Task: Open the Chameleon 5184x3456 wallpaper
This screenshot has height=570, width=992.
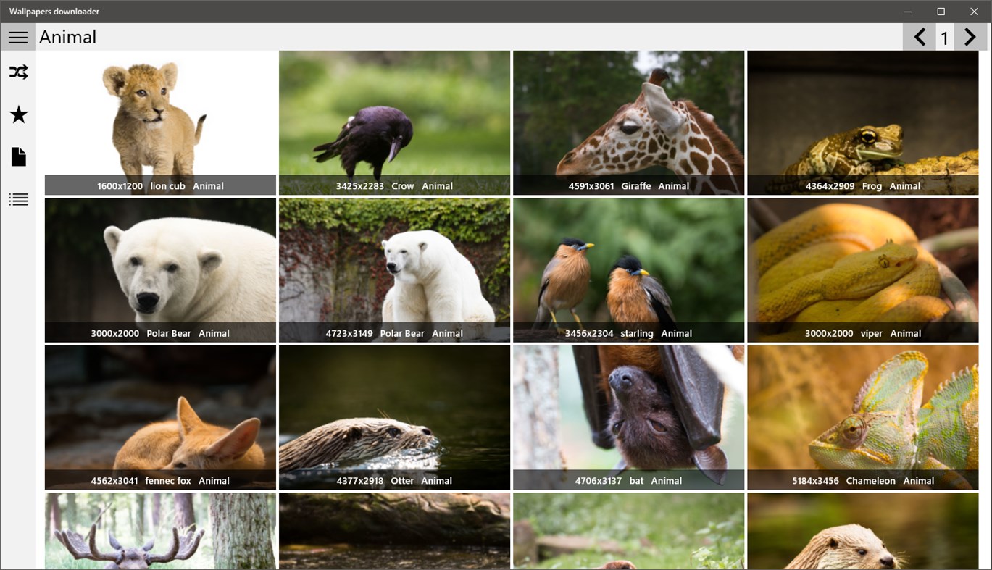Action: [862, 413]
